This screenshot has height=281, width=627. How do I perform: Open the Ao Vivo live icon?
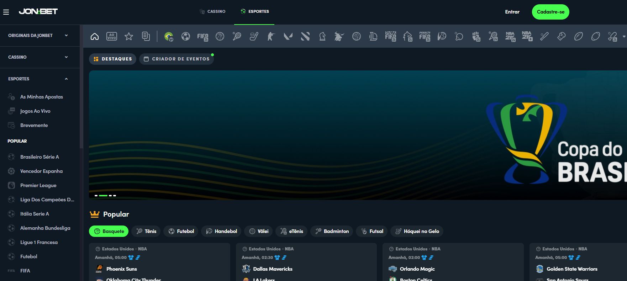click(x=112, y=36)
